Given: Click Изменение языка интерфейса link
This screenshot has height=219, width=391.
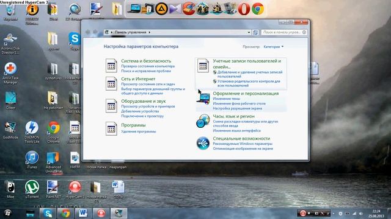Looking at the screenshot, I should click(236, 131).
